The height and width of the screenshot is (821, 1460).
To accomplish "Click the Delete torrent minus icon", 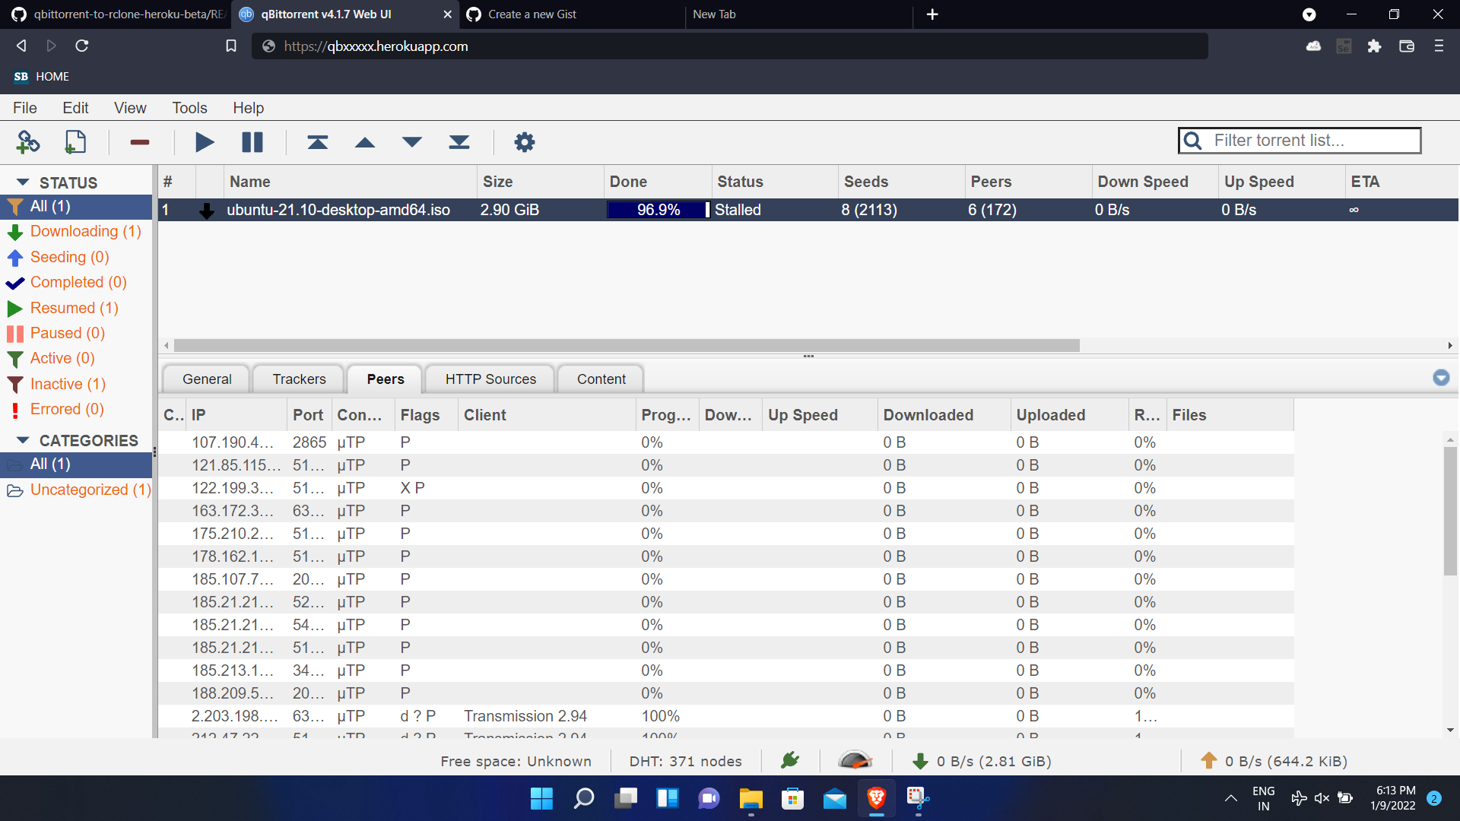I will [139, 142].
